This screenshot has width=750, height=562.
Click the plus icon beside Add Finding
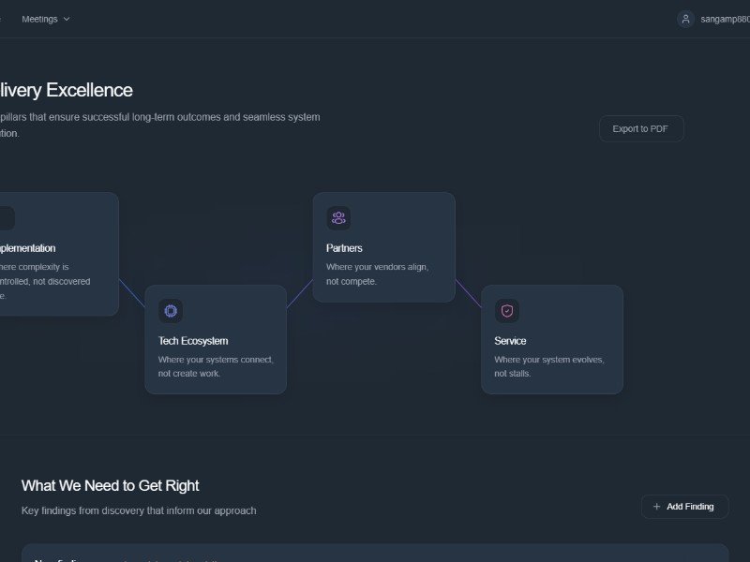click(x=656, y=507)
